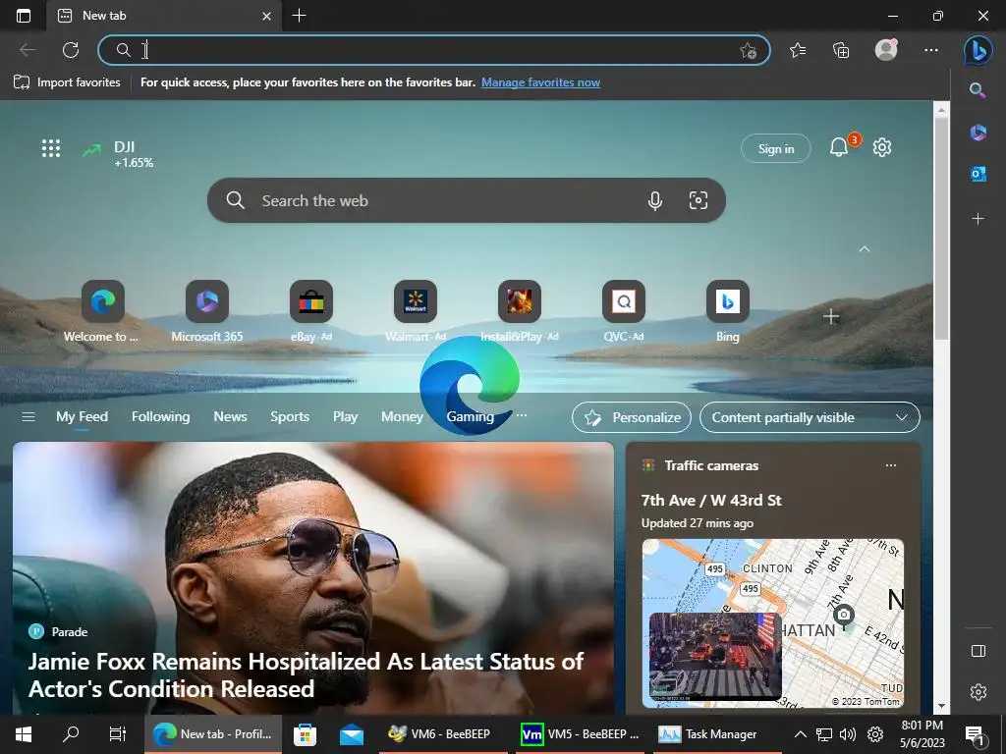Switch to Play tab

(x=345, y=416)
